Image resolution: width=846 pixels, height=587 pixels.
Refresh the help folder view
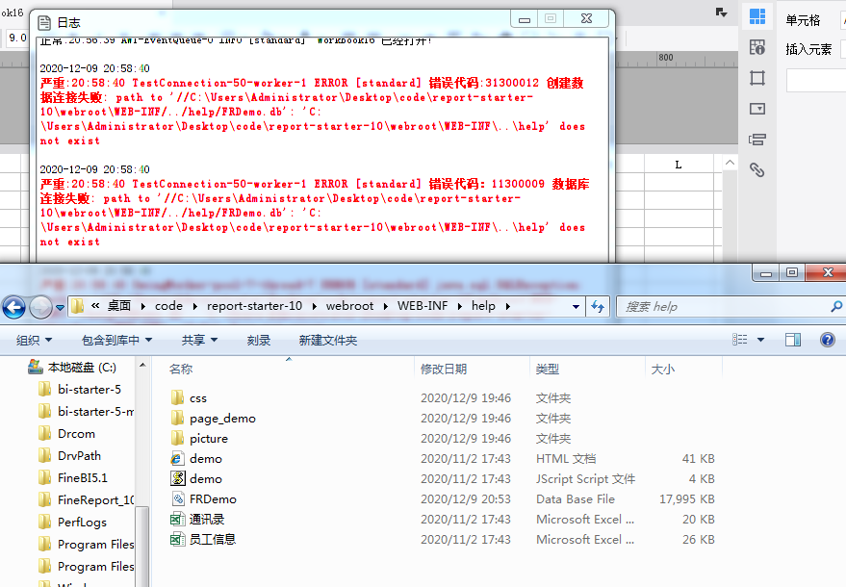tap(598, 306)
